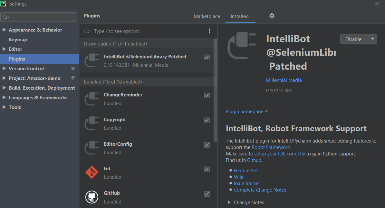Image resolution: width=385 pixels, height=208 pixels.
Task: Open the dropdown arrow next to Disable
Action: click(373, 39)
